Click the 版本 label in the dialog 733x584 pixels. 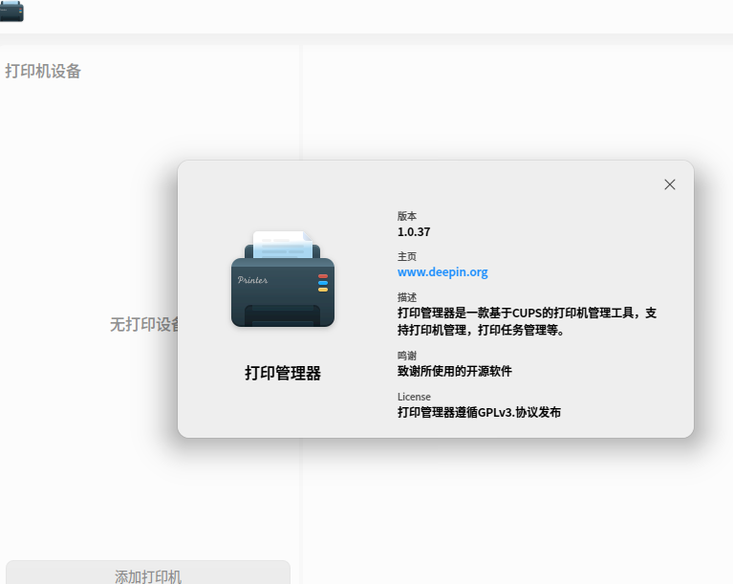[x=407, y=216]
